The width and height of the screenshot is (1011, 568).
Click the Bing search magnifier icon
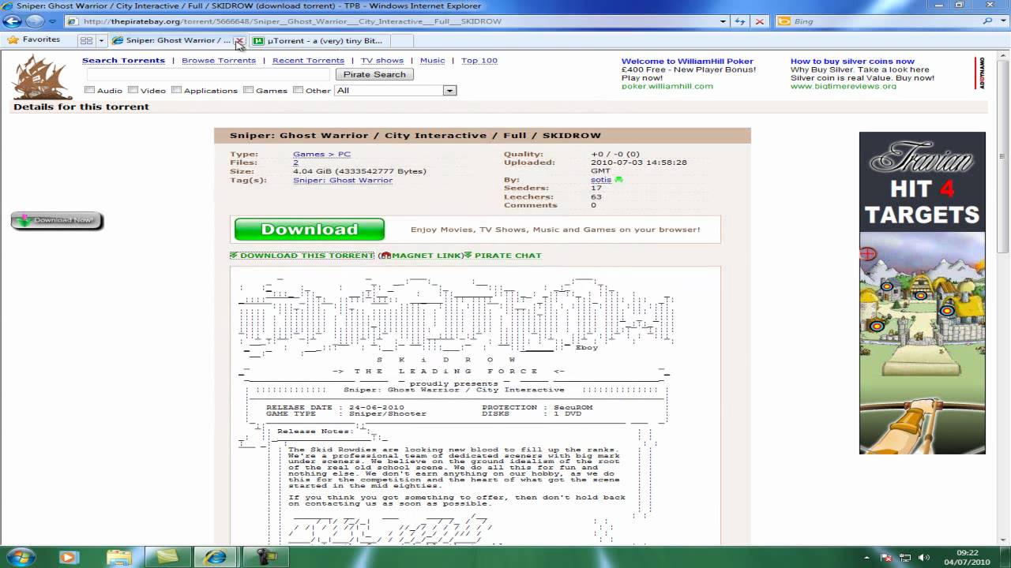[x=987, y=21]
